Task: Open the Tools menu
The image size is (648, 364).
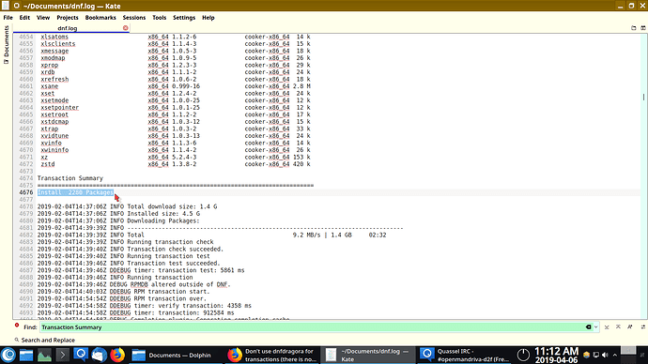Action: [x=159, y=18]
